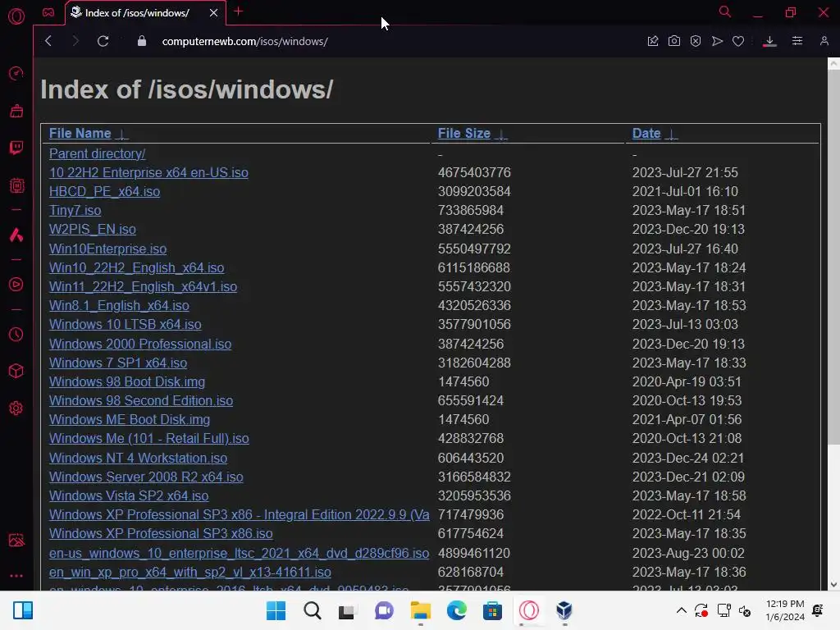Open Aria AI icon in sidebar

(x=16, y=235)
